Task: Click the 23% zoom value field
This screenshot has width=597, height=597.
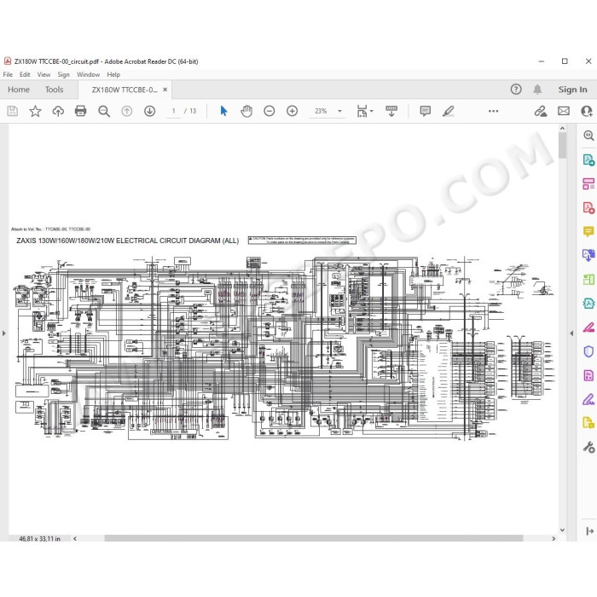Action: (x=321, y=111)
